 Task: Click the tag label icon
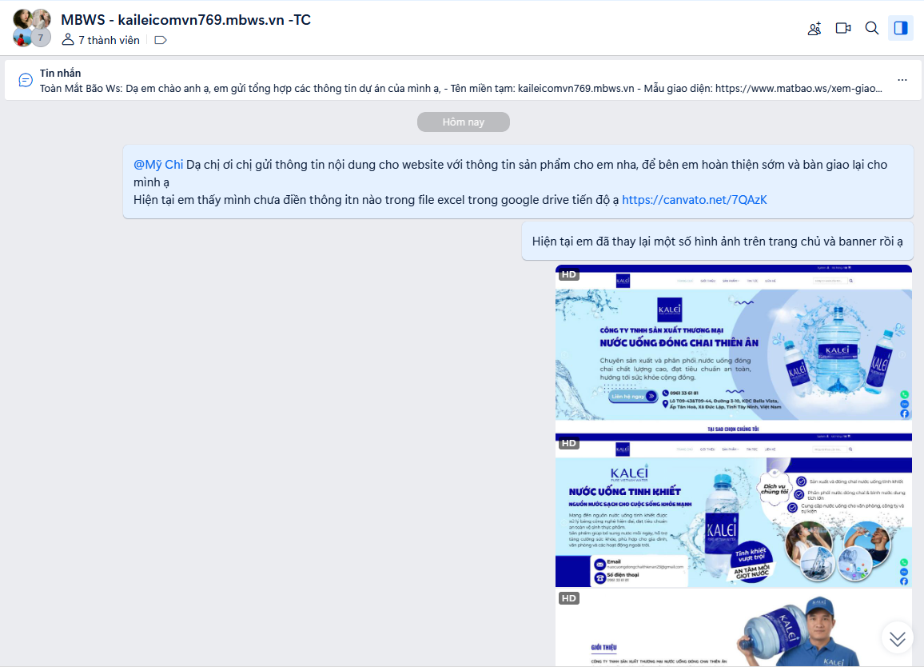[x=161, y=40]
